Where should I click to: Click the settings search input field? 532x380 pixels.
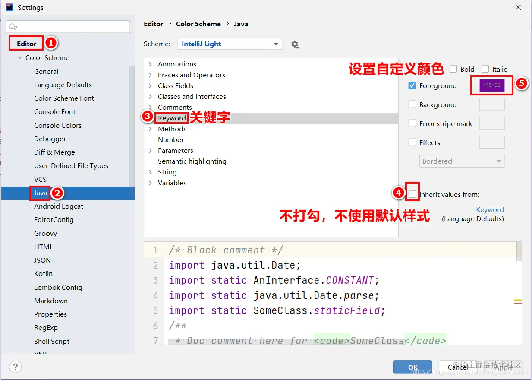click(68, 27)
